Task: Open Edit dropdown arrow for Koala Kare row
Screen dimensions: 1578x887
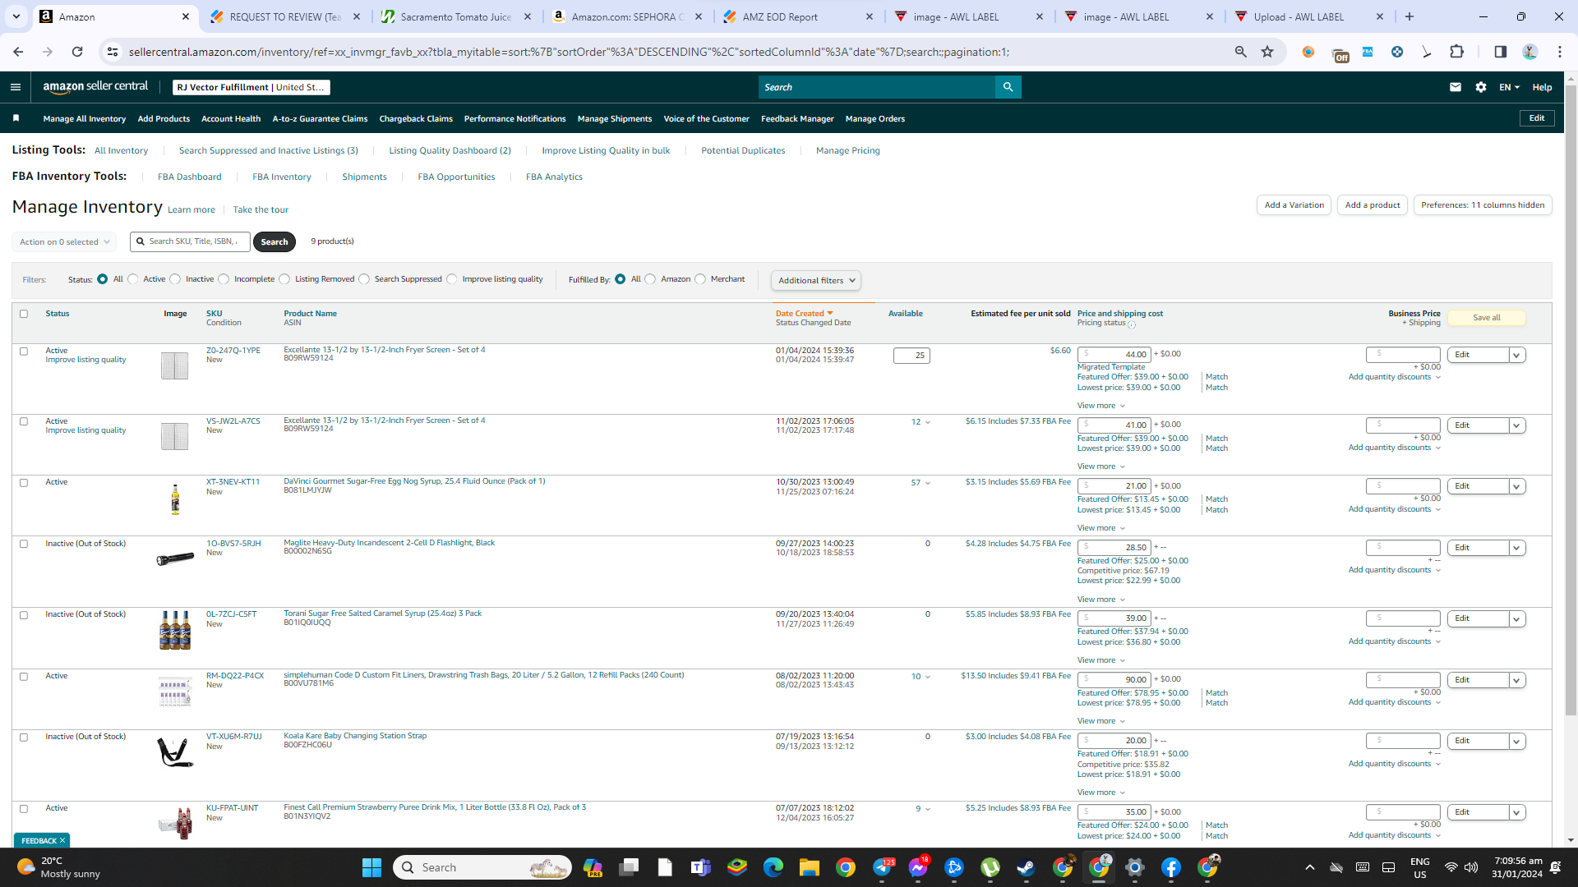Action: click(x=1517, y=741)
